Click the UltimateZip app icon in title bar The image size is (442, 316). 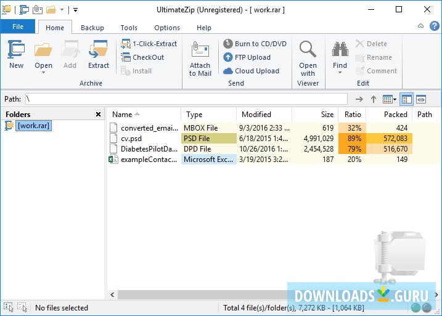pyautogui.click(x=6, y=10)
